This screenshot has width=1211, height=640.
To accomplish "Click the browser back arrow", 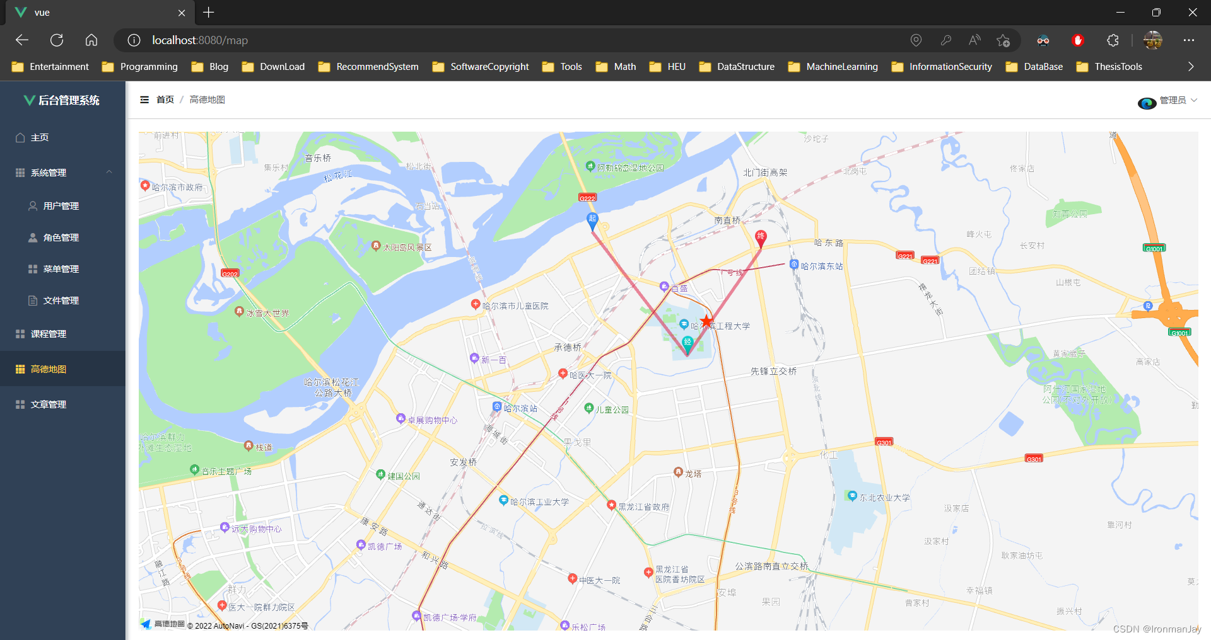I will pyautogui.click(x=22, y=40).
